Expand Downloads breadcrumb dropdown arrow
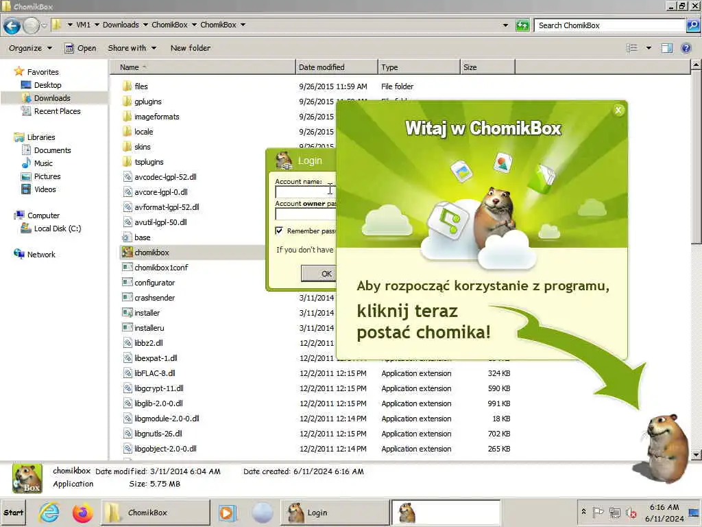Viewport: 702px width, 527px height. [145, 25]
